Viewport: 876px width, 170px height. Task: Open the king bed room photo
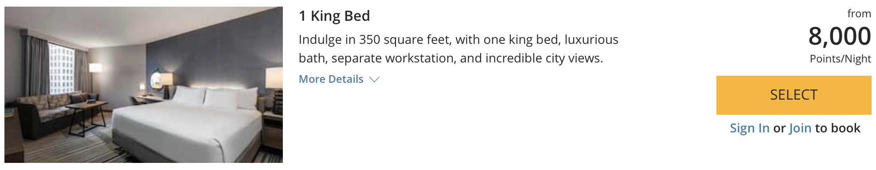tap(144, 85)
